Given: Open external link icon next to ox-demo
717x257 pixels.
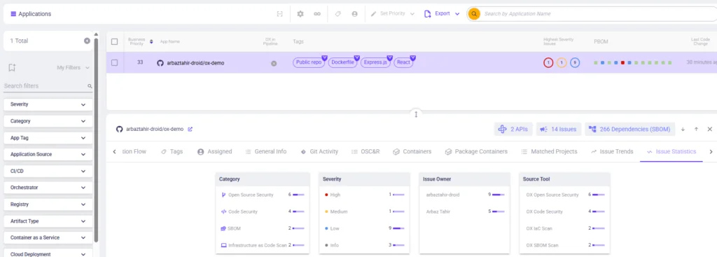Looking at the screenshot, I should click(190, 129).
